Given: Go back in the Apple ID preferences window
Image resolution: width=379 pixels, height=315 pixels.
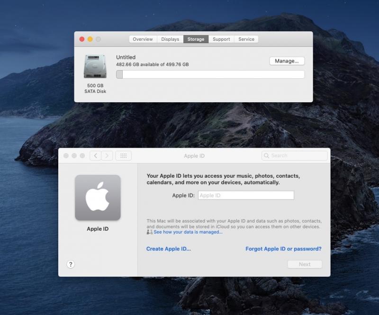Looking at the screenshot, I should pyautogui.click(x=96, y=156).
